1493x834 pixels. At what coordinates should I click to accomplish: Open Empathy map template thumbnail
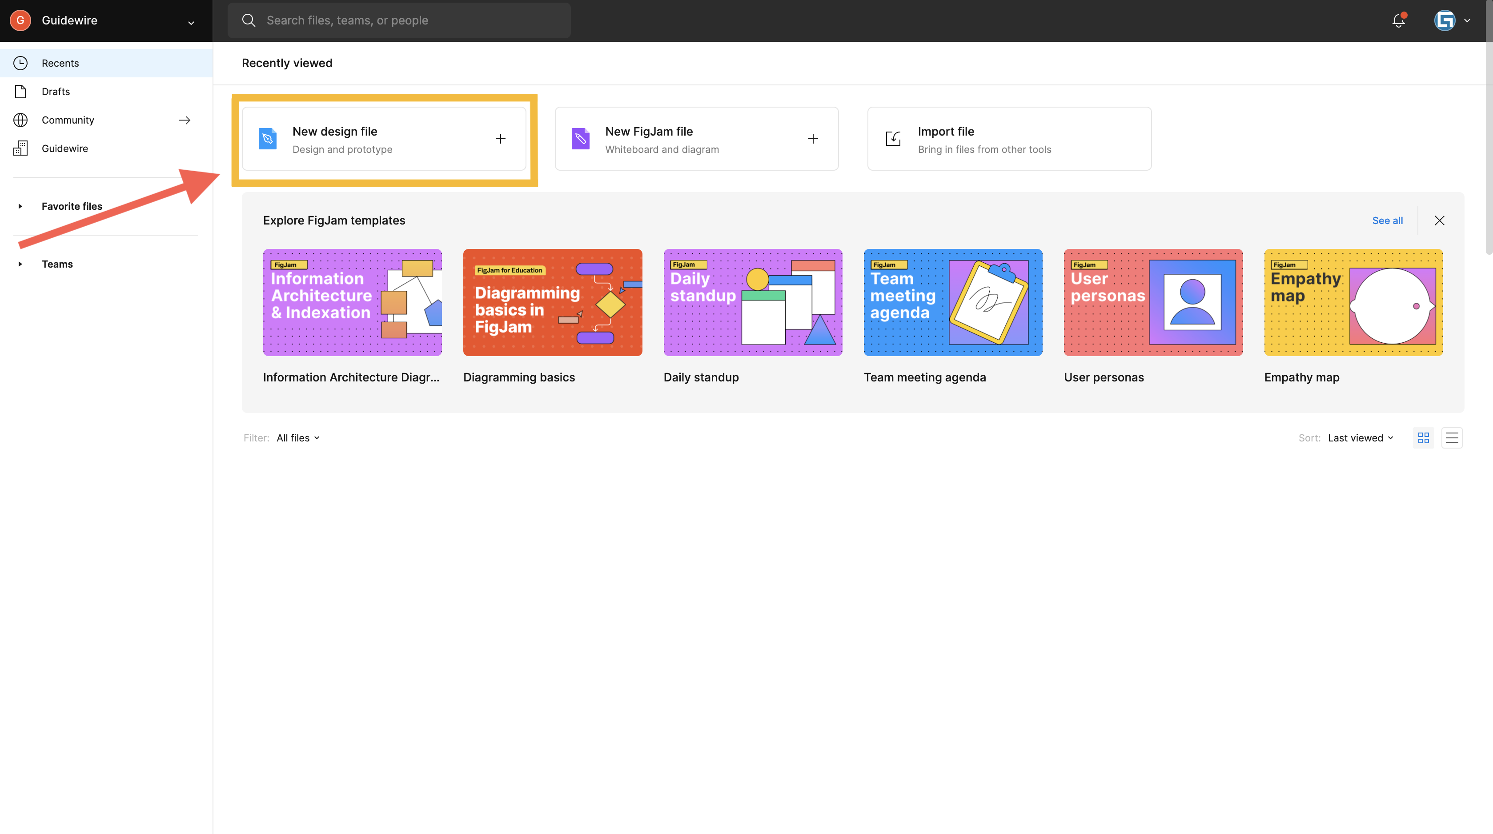click(1353, 303)
